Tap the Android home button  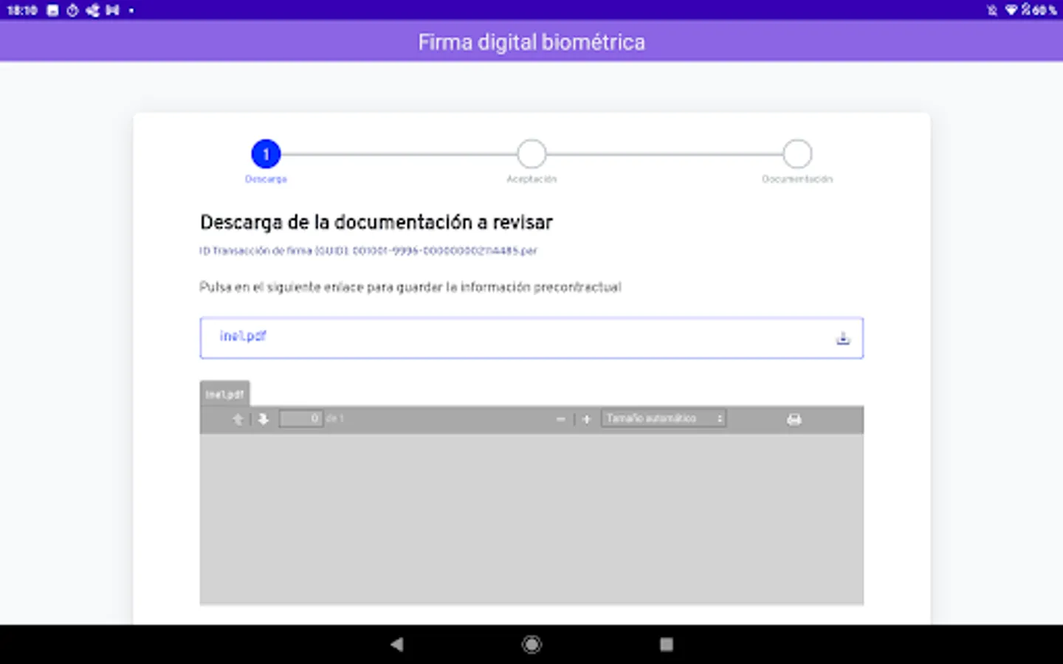tap(531, 644)
